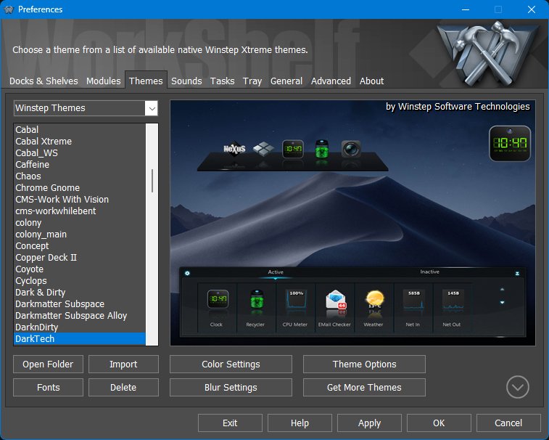This screenshot has width=549, height=440.
Task: Select the Chrome Gnome theme
Action: pyautogui.click(x=80, y=187)
